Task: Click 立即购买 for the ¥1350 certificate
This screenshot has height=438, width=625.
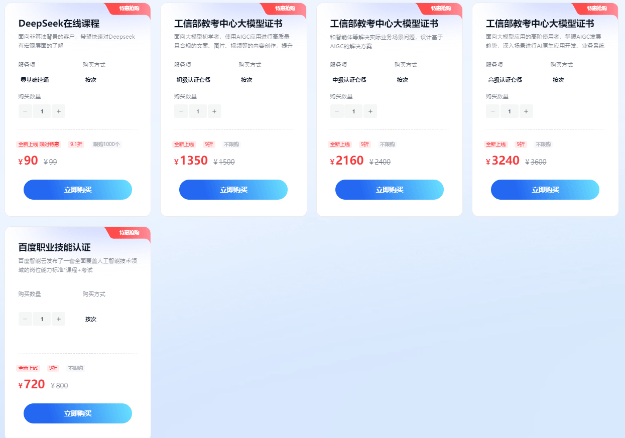Action: [x=233, y=190]
